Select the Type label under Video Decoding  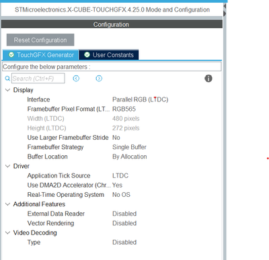[34, 243]
